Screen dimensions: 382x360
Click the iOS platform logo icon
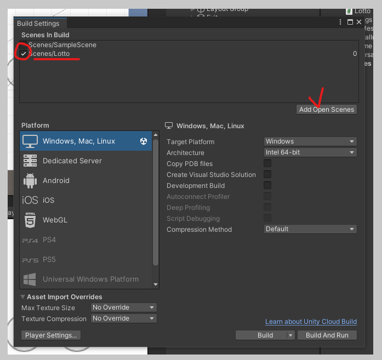[x=30, y=200]
